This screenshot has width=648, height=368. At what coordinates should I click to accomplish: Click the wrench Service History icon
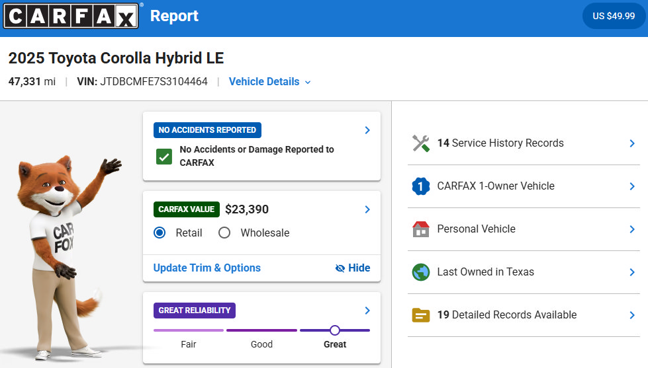(x=421, y=143)
